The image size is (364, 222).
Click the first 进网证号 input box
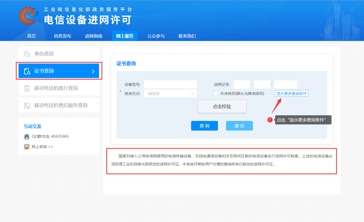242,84
